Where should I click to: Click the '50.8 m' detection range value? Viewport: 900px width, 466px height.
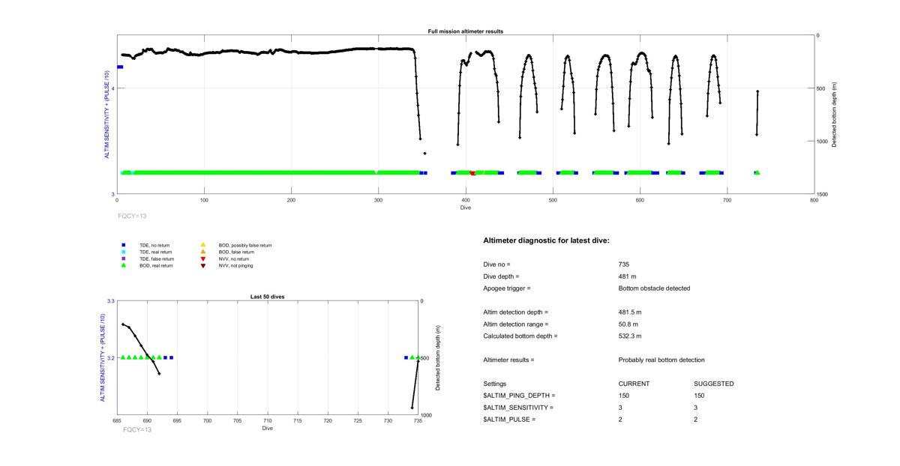click(628, 324)
